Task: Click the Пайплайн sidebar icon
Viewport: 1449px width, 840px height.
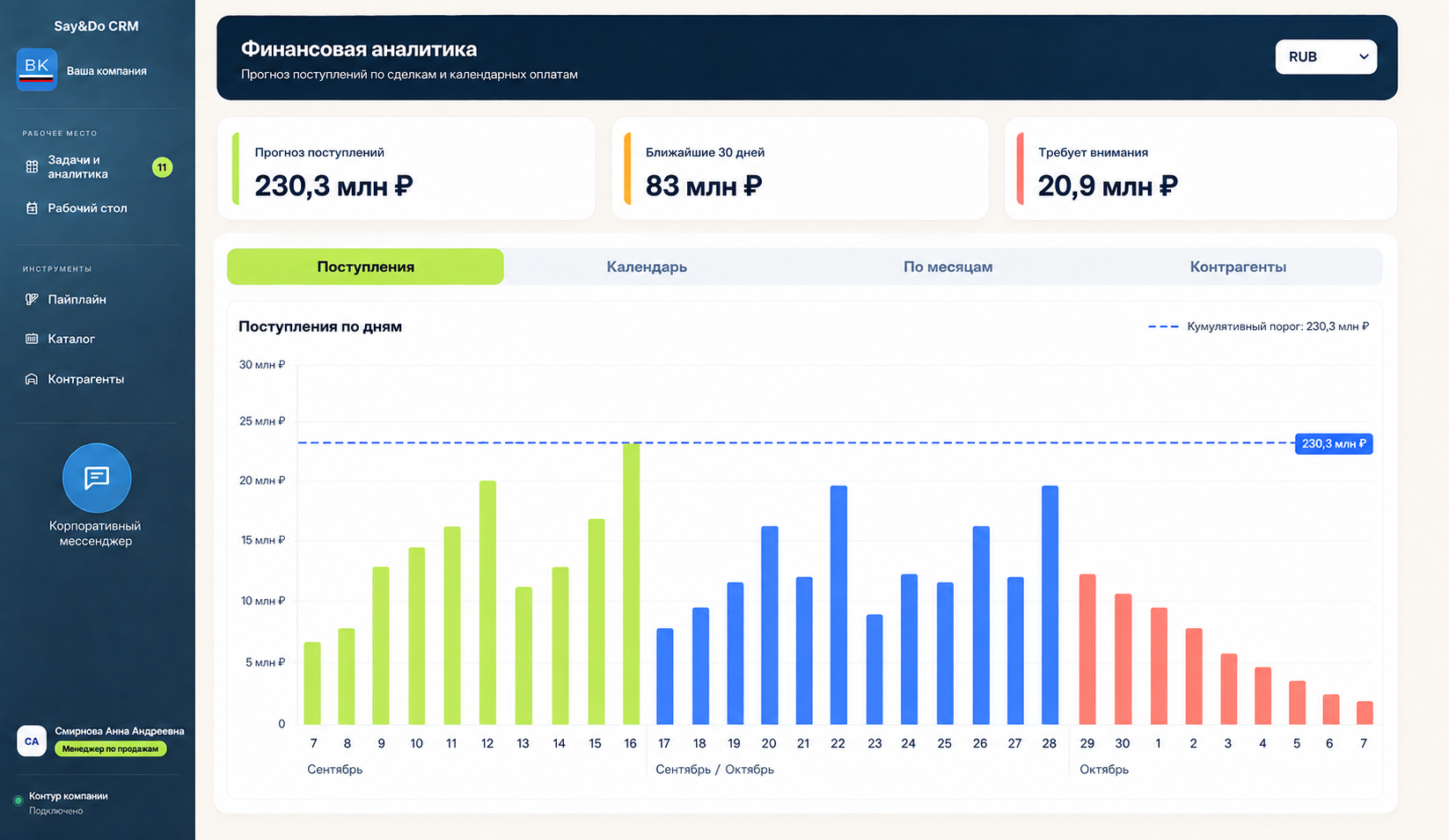Action: coord(32,299)
